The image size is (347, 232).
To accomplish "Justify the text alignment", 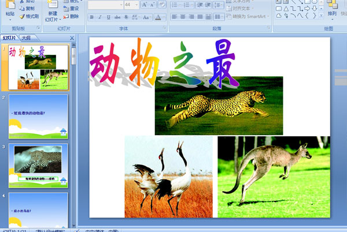I will click(200, 17).
